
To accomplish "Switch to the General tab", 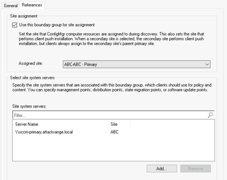I will [10, 6].
